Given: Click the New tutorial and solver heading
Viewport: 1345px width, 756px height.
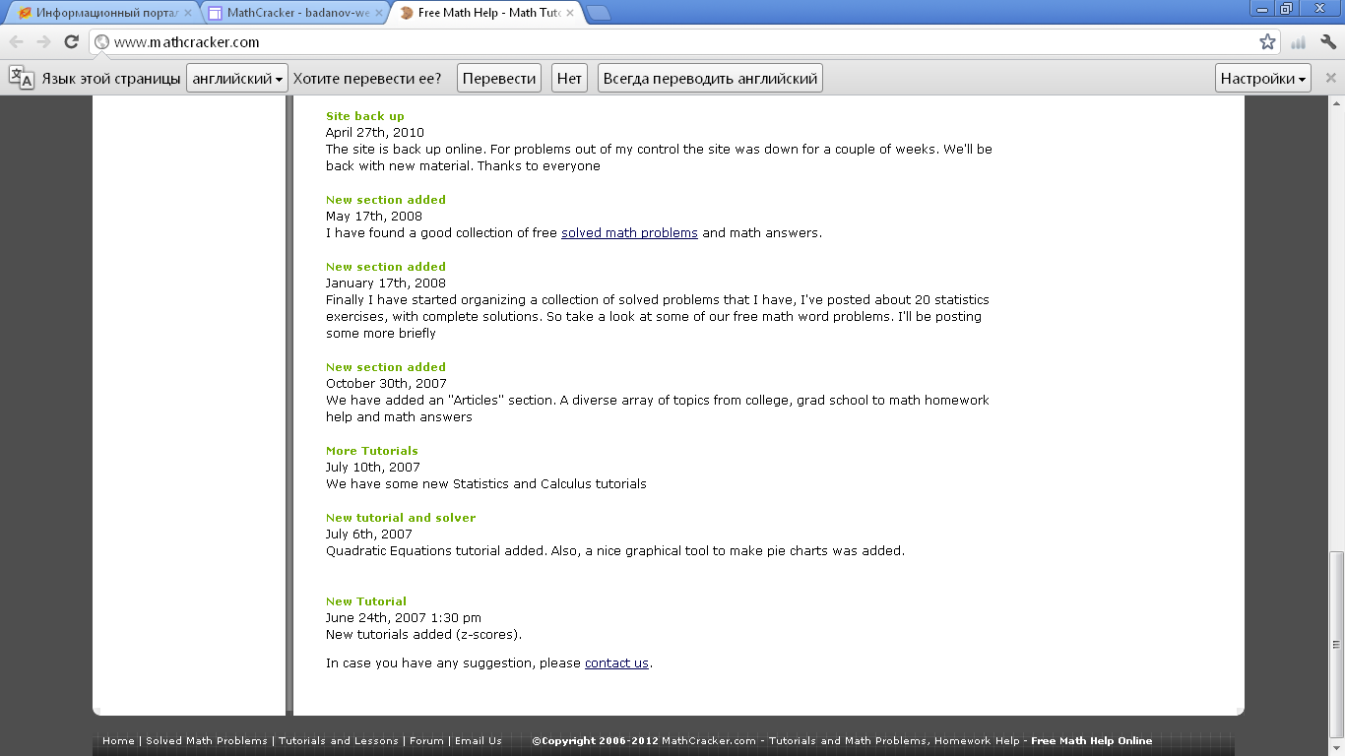Looking at the screenshot, I should coord(401,518).
